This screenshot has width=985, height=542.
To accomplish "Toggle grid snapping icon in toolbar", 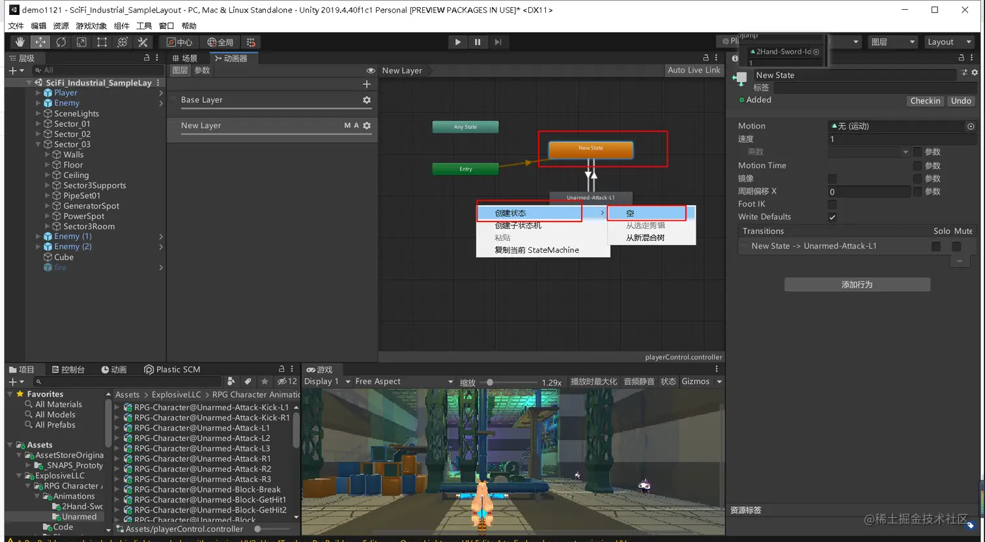I will 251,42.
